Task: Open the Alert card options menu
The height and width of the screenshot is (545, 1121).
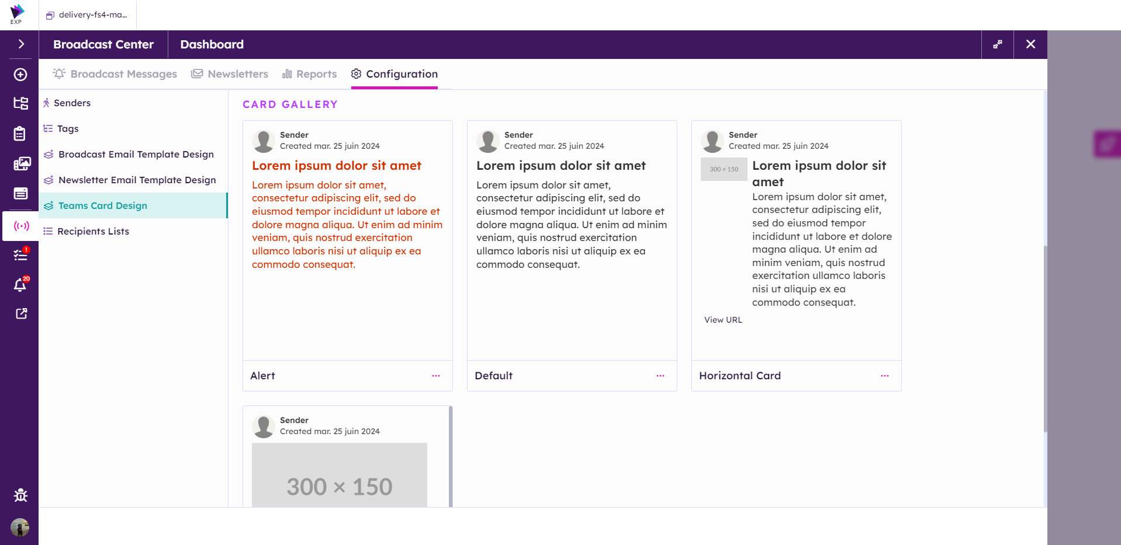Action: (x=435, y=376)
